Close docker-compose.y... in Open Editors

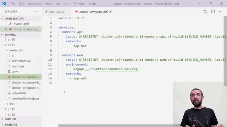(x=6, y=29)
